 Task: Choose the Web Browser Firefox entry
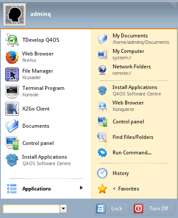click(46, 57)
